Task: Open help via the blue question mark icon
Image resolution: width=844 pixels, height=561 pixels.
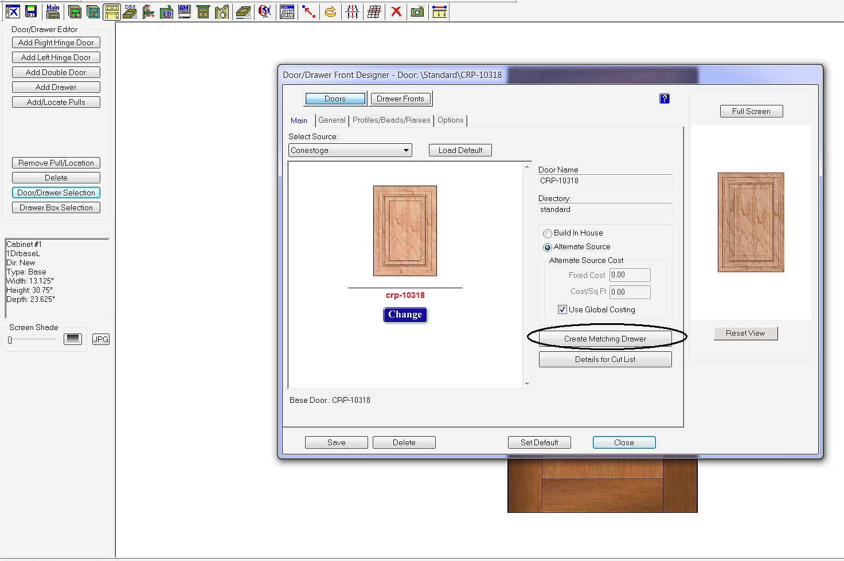Action: click(x=665, y=99)
